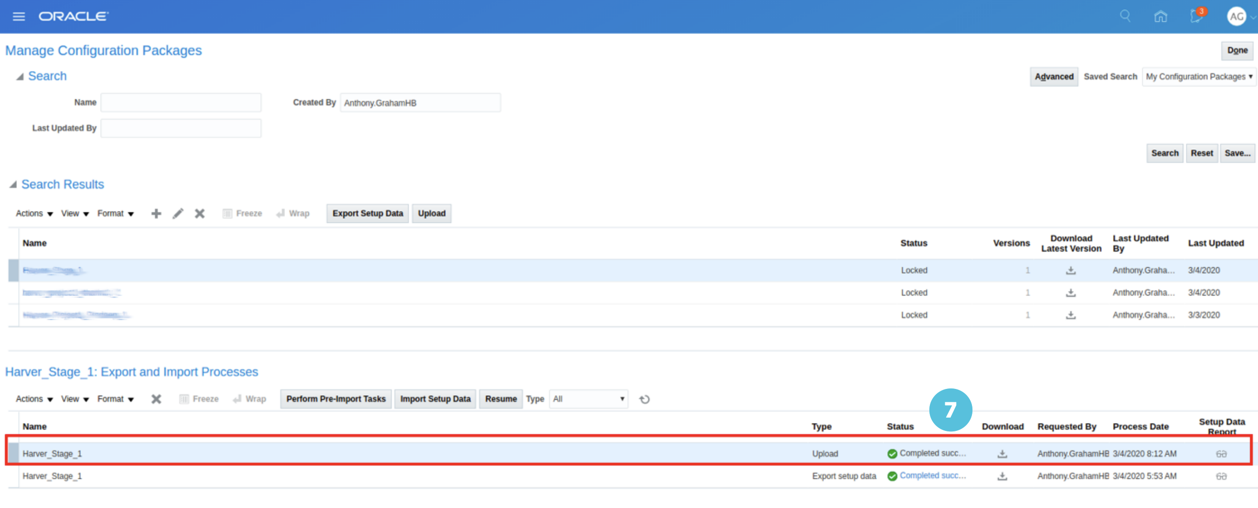This screenshot has width=1258, height=508.
Task: Click the Reset button
Action: coord(1202,153)
